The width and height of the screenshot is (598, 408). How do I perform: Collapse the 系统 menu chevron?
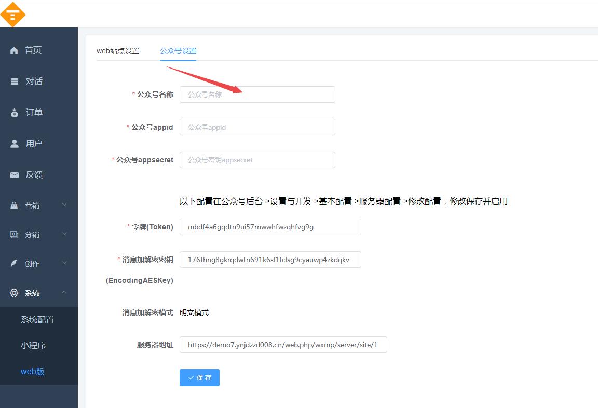coord(64,292)
